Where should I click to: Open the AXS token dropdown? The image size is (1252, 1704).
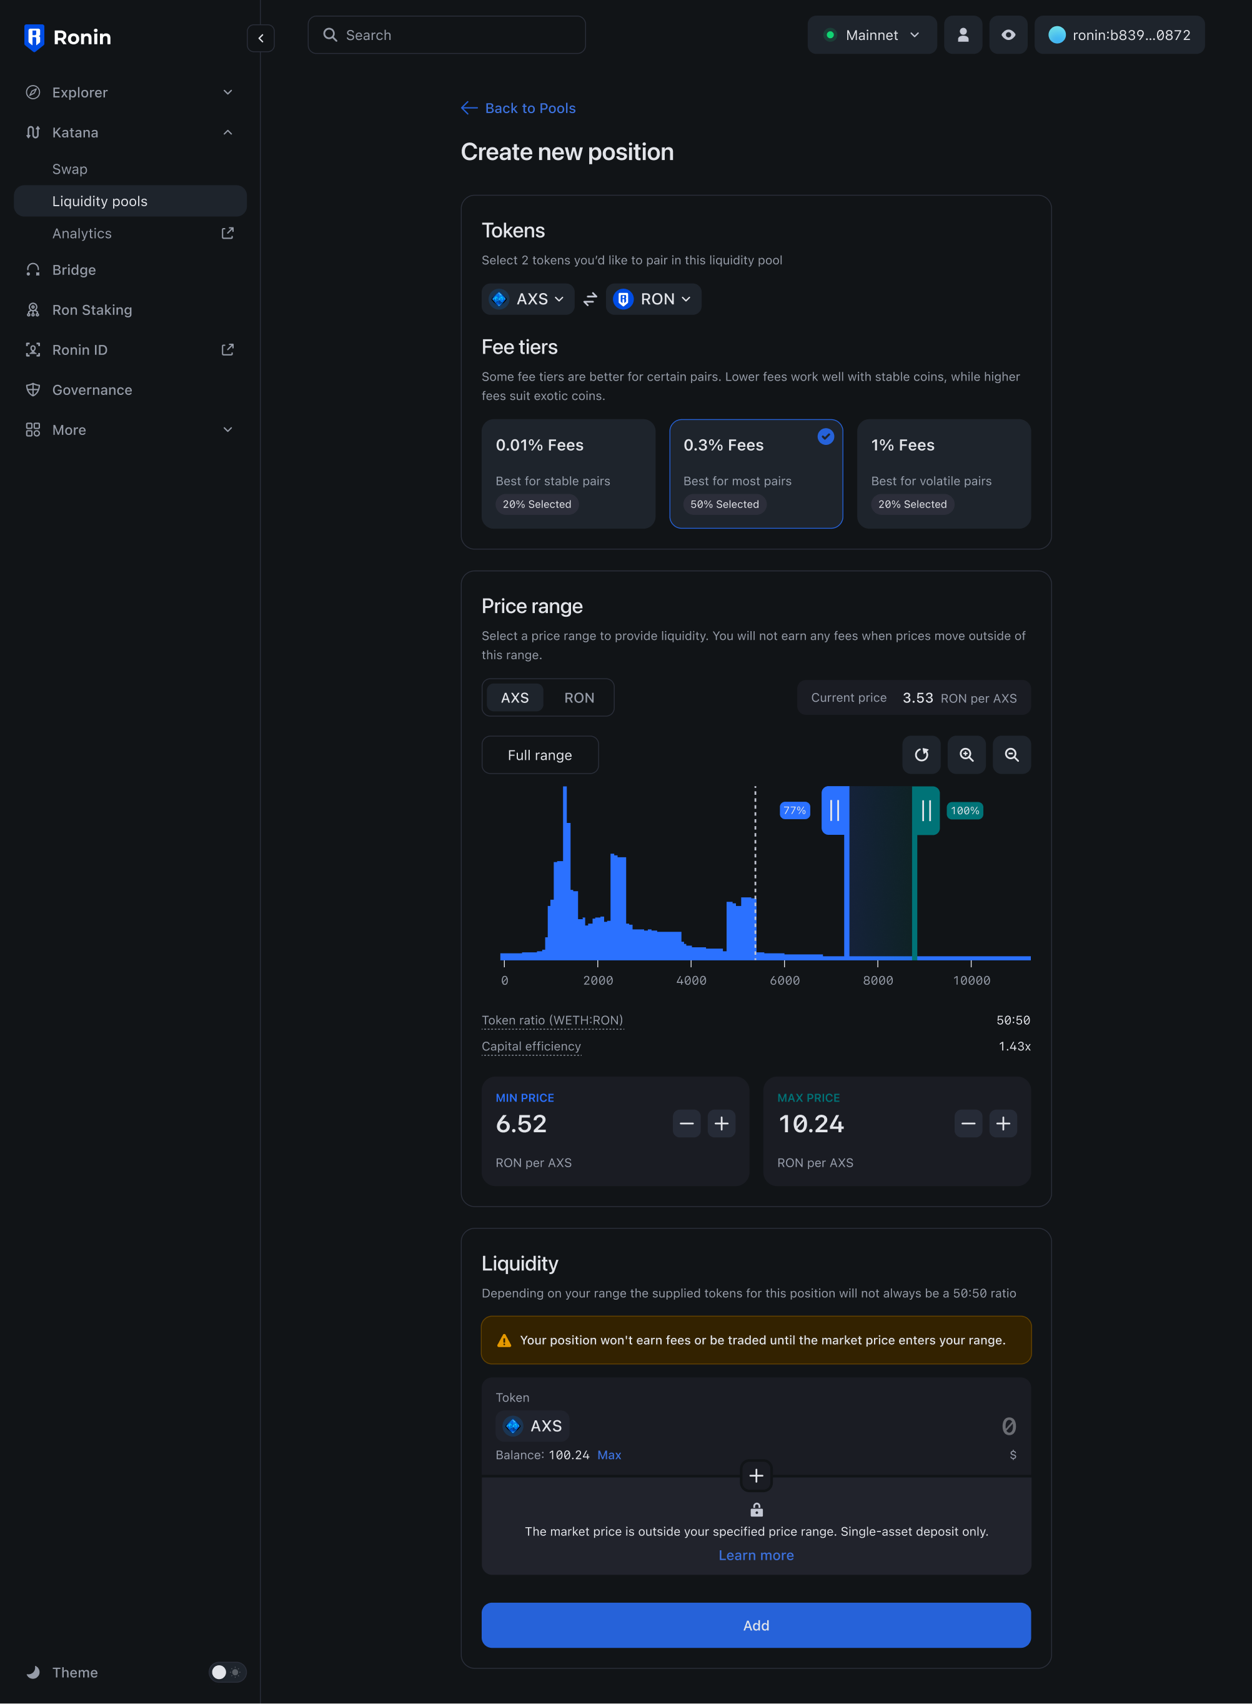(527, 299)
